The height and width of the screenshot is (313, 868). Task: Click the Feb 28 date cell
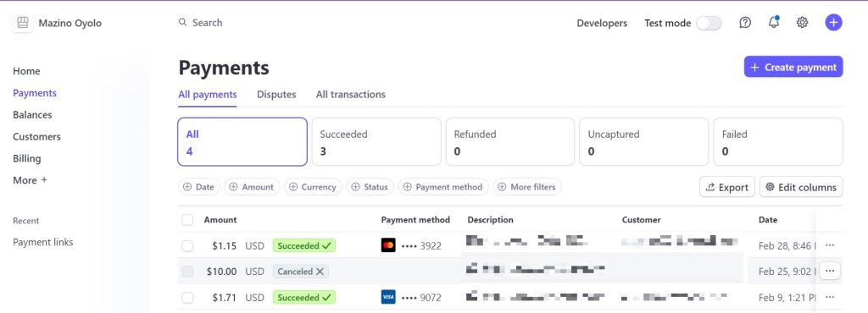click(x=787, y=245)
